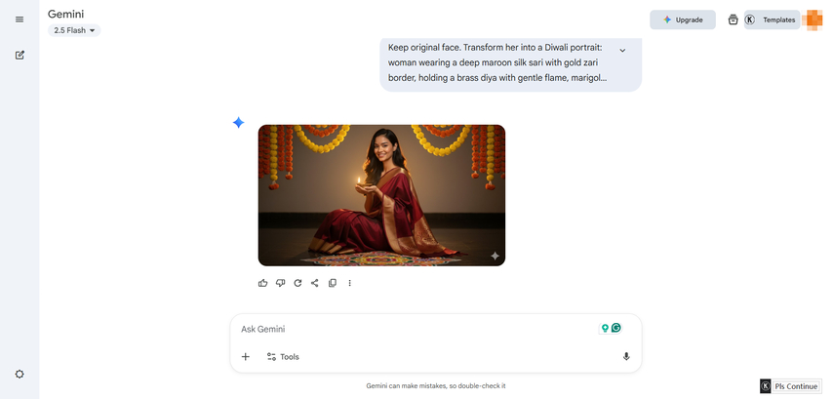833x399 pixels.
Task: Click the Grammarly icon in input
Action: point(616,328)
